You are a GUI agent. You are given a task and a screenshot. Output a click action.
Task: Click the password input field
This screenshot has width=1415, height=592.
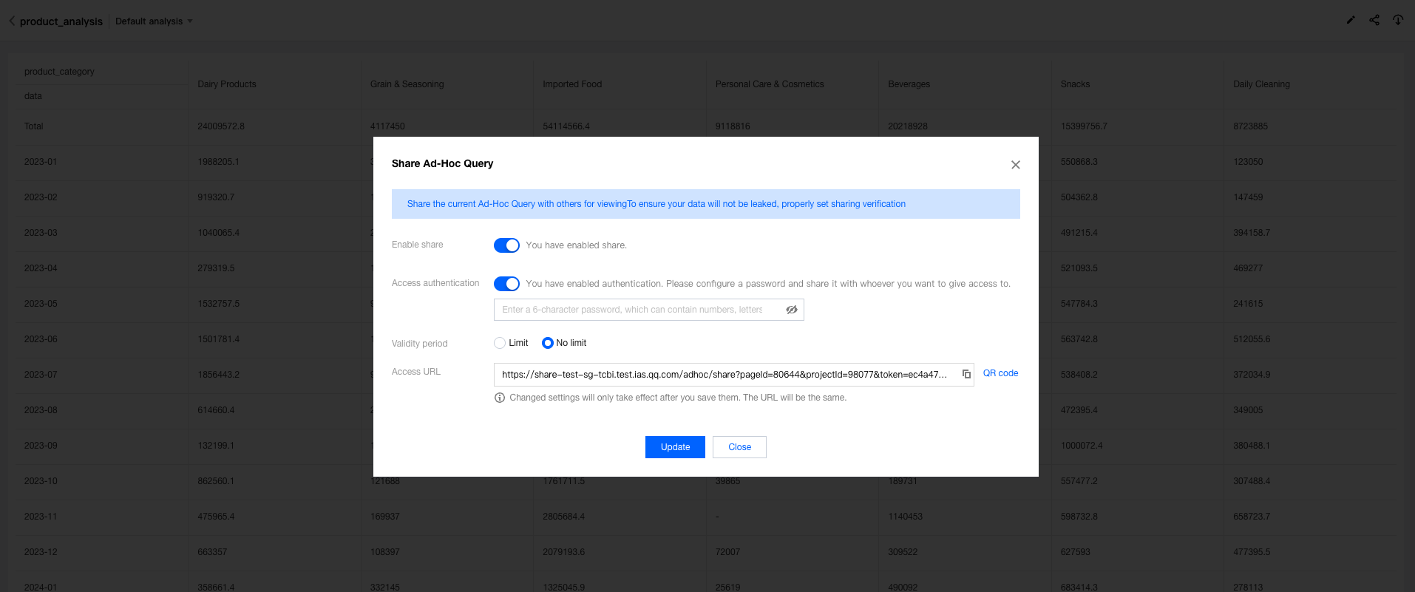pos(636,310)
